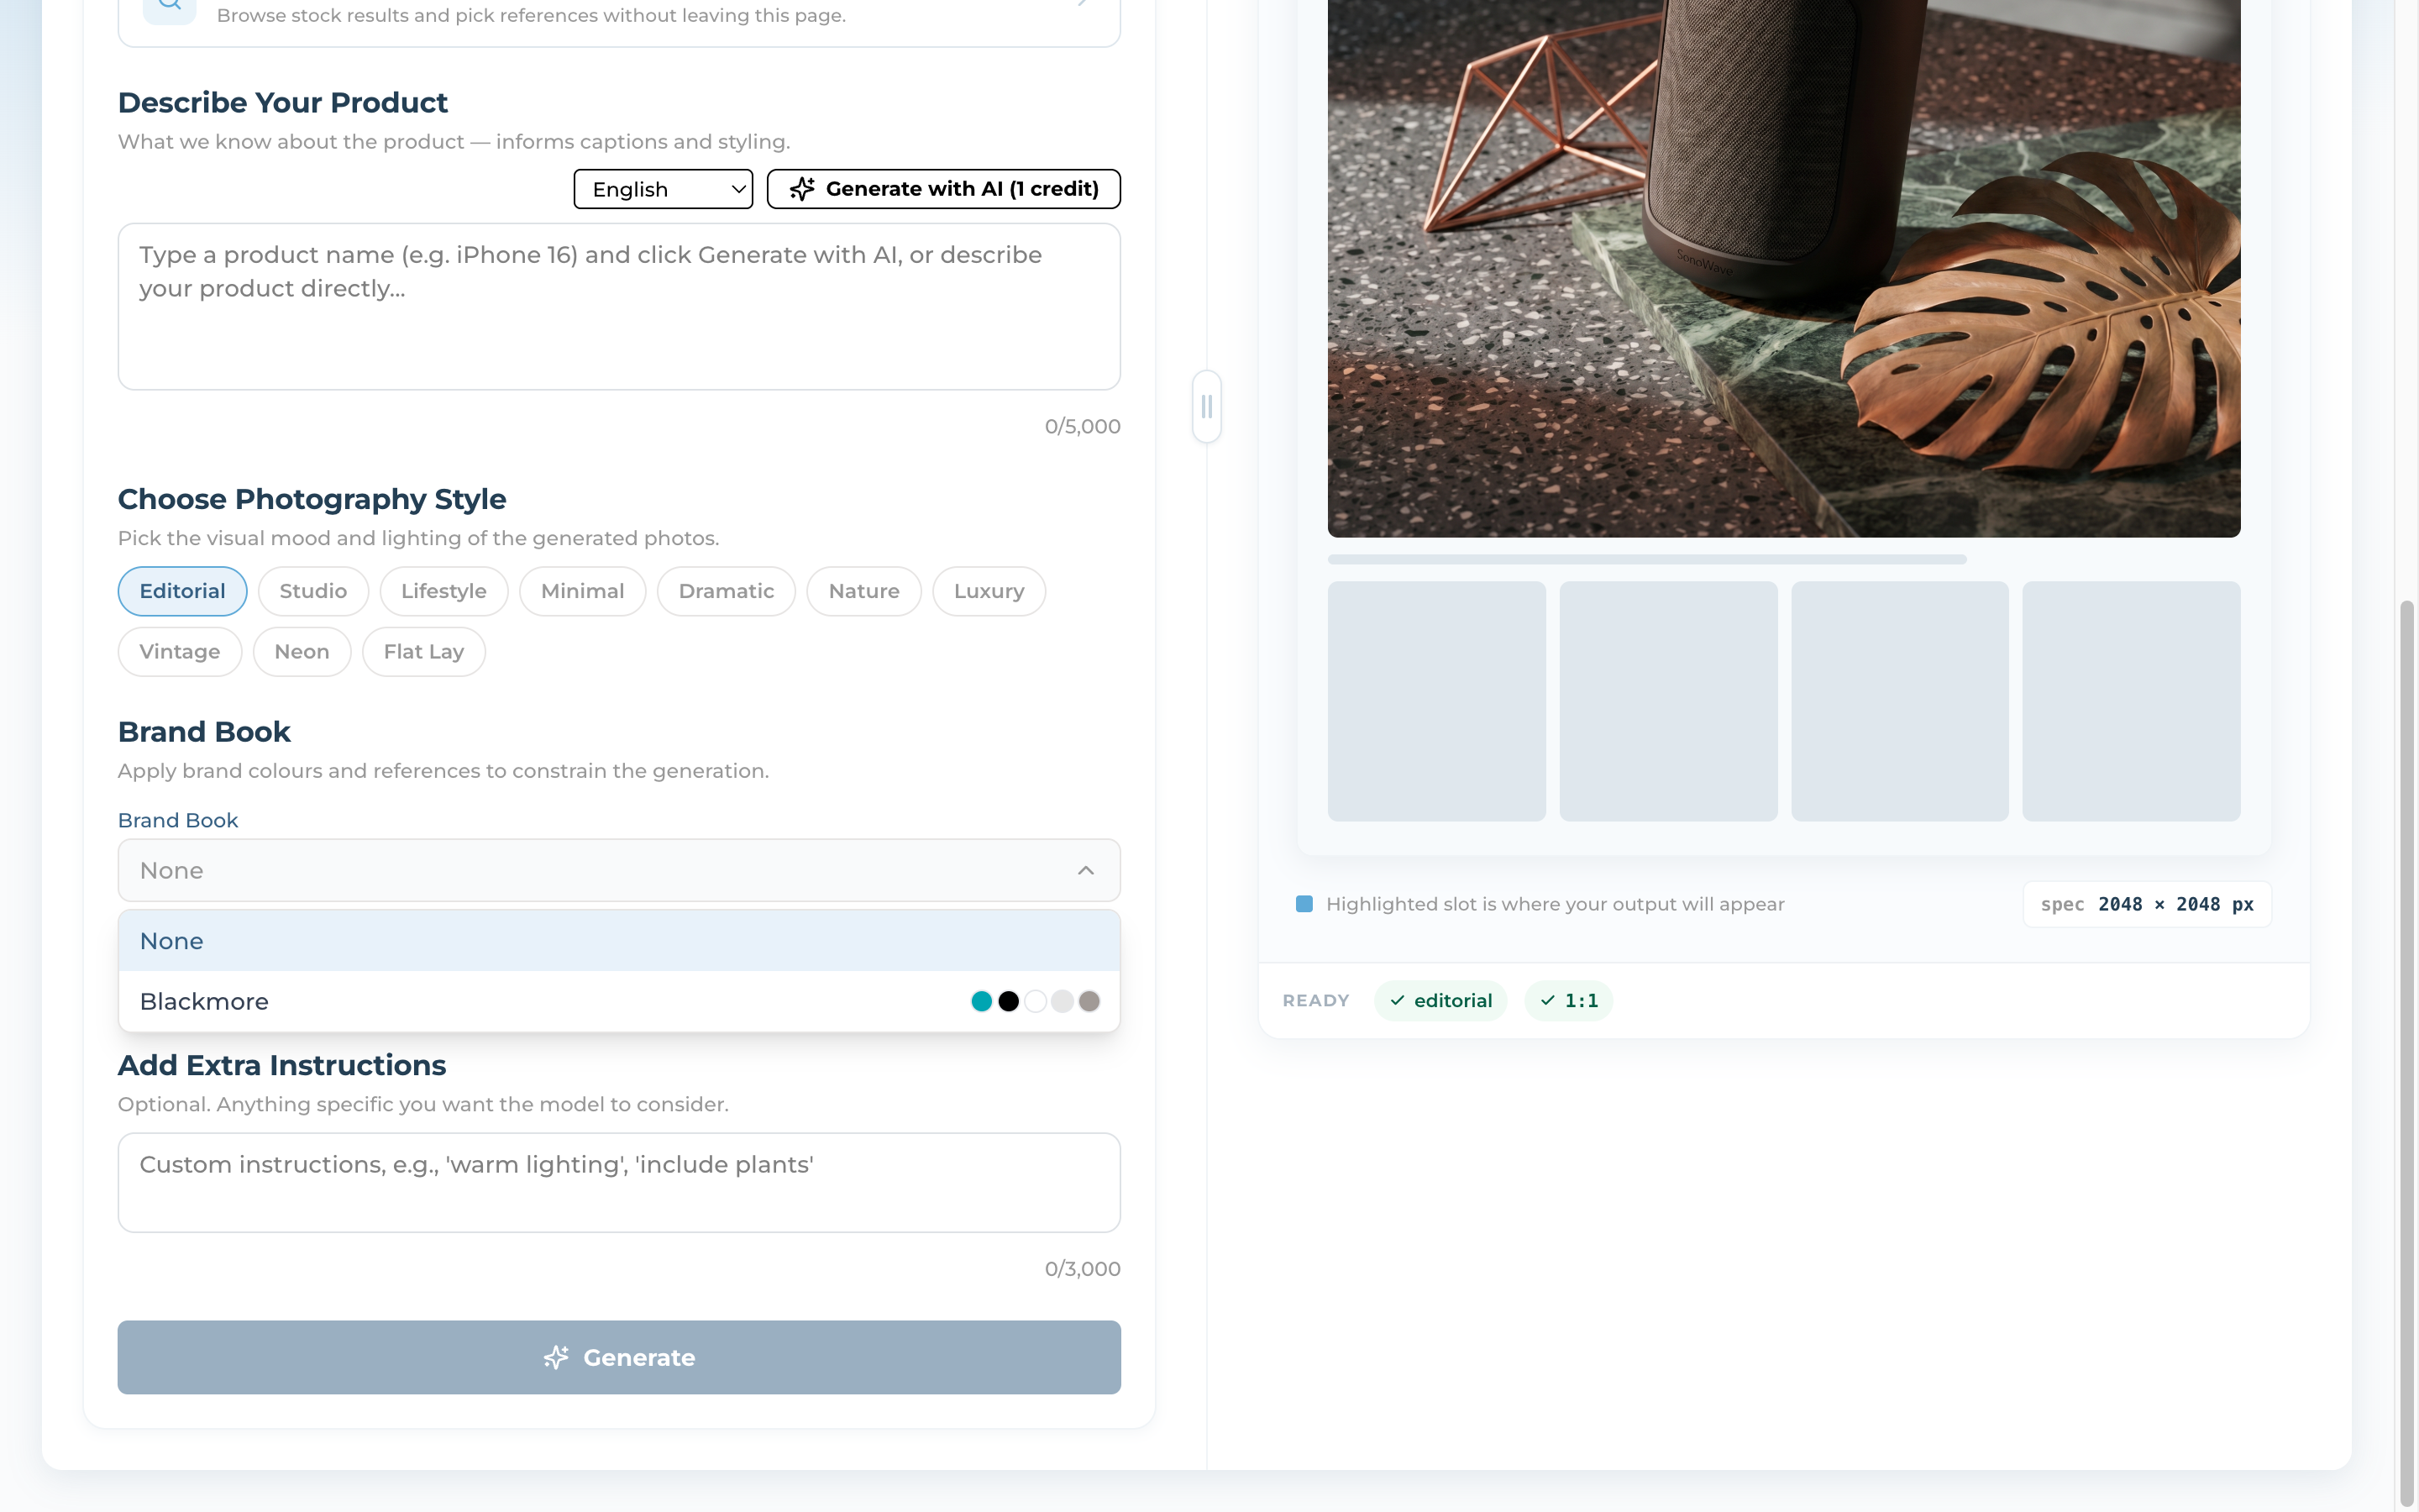Choose the Lifestyle style chip
This screenshot has height=1512, width=2419.
pos(443,591)
